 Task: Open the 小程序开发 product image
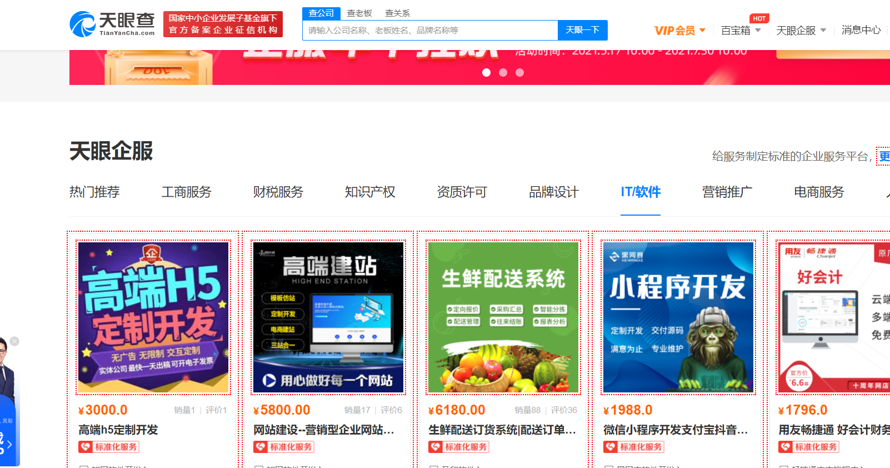click(x=678, y=317)
